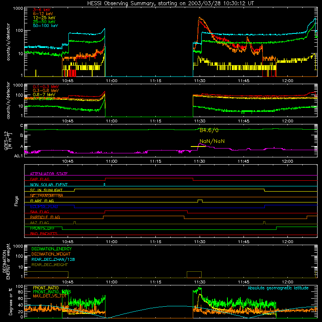
Task: Click the raised FLARE_FLAG pulse near 11:30
Action: (200, 201)
